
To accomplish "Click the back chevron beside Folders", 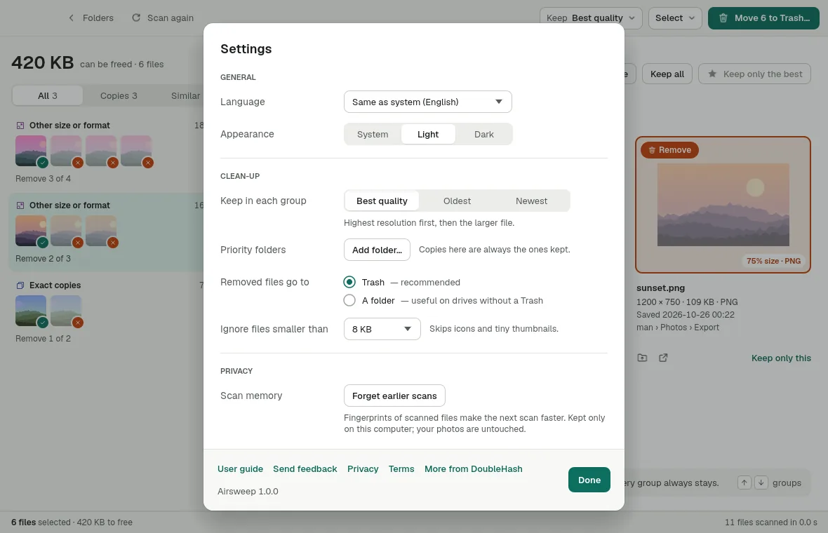I will click(x=72, y=18).
